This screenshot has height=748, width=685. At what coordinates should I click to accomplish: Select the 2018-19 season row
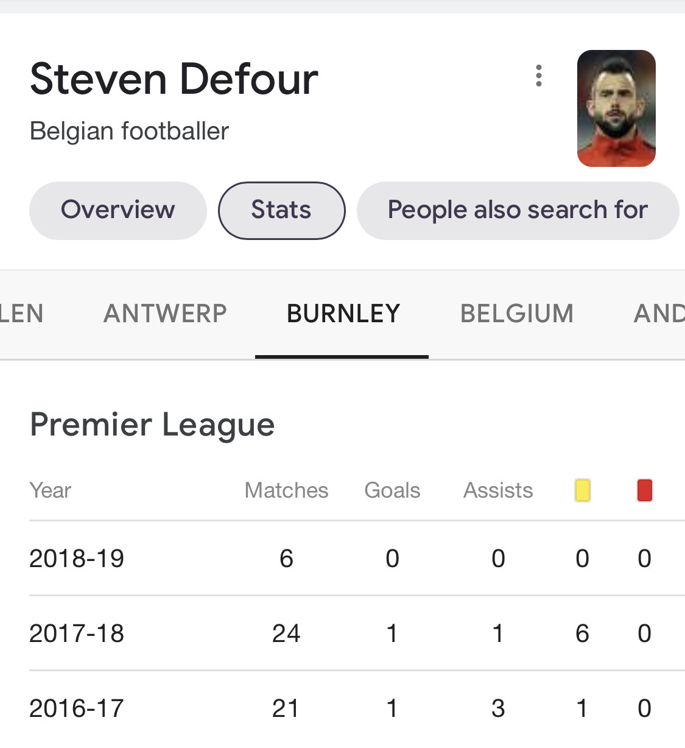point(77,559)
